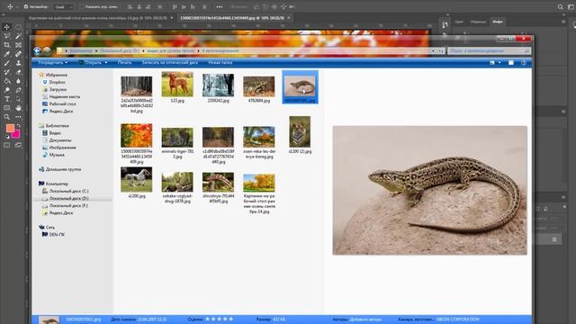Select the Eraser tool

click(18, 72)
